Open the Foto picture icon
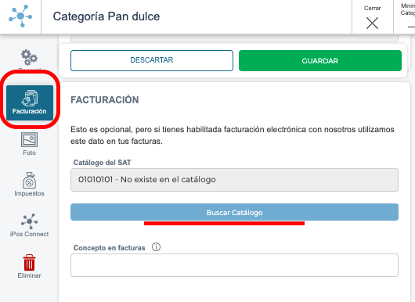The image size is (415, 302). click(x=29, y=139)
